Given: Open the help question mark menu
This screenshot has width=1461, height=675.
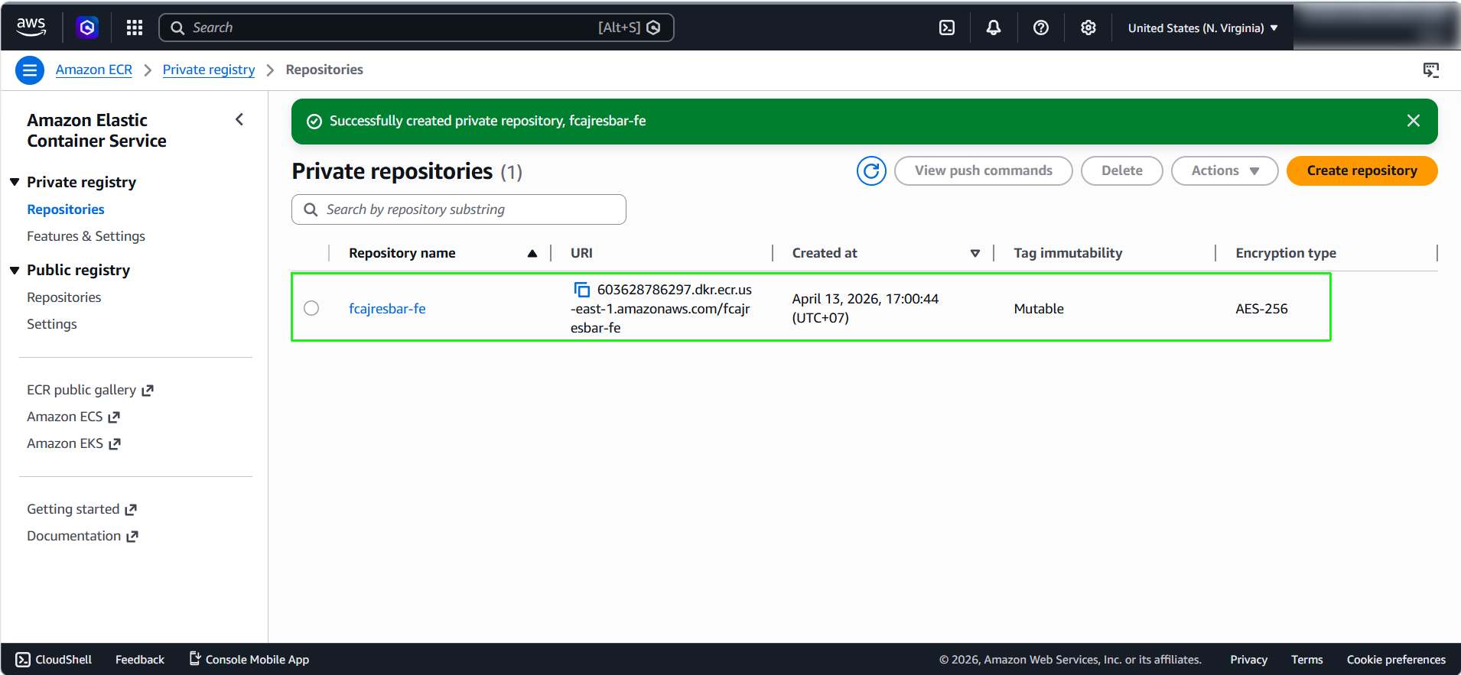Looking at the screenshot, I should [1041, 28].
